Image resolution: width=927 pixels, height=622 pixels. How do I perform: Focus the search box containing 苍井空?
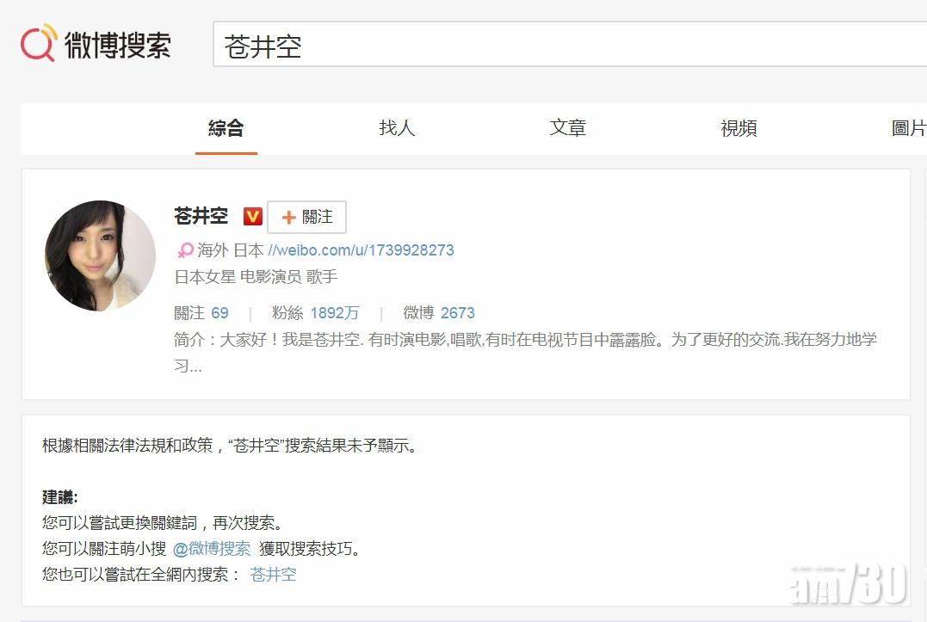click(568, 46)
